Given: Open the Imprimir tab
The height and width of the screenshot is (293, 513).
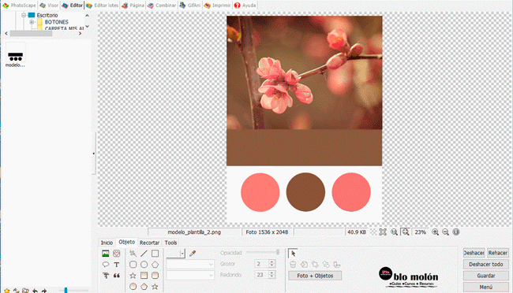Looking at the screenshot, I should point(217,6).
